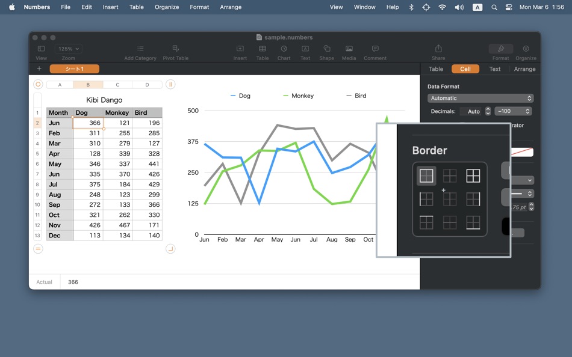
Task: Toggle the Format inspector brush icon
Action: coord(501,49)
